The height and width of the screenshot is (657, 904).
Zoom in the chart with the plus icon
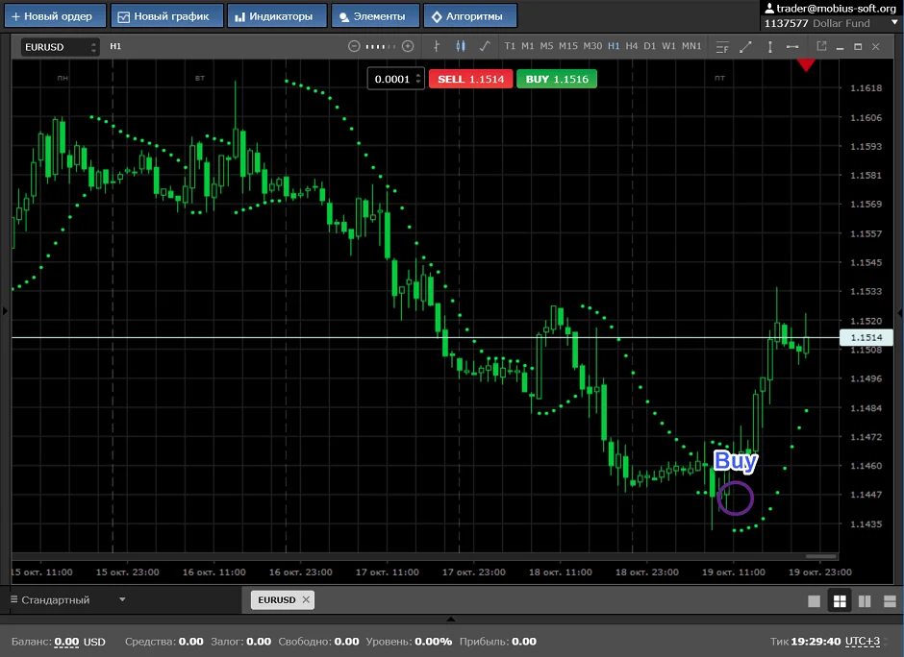point(408,46)
